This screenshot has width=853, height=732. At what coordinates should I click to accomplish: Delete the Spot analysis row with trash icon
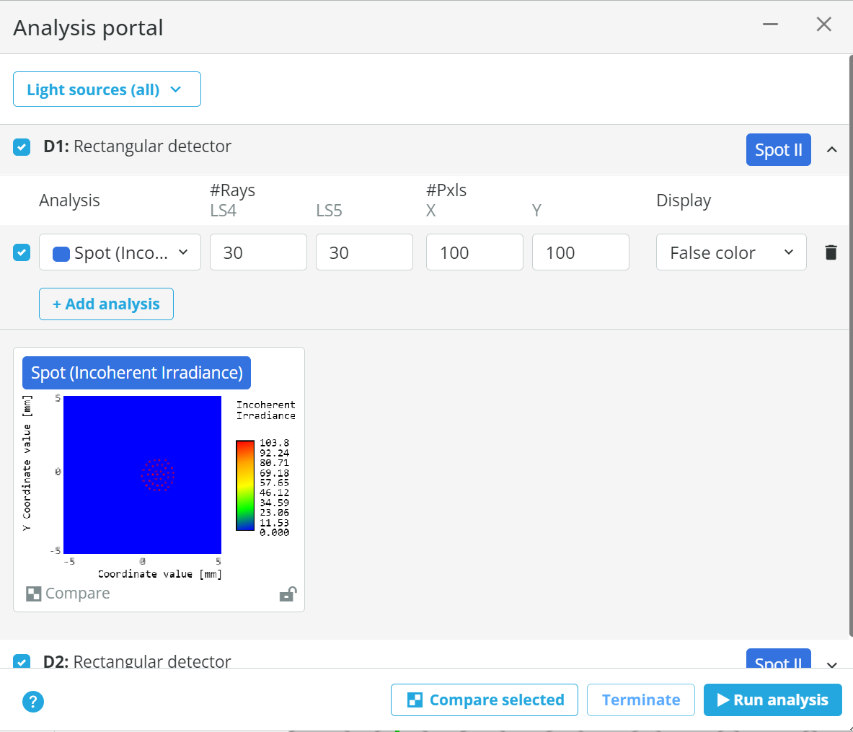(x=831, y=252)
